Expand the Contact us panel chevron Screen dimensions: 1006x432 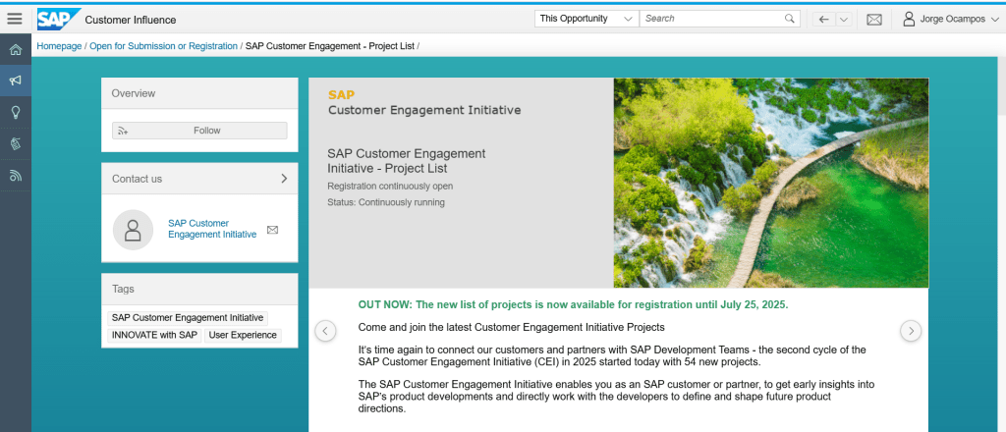point(284,179)
